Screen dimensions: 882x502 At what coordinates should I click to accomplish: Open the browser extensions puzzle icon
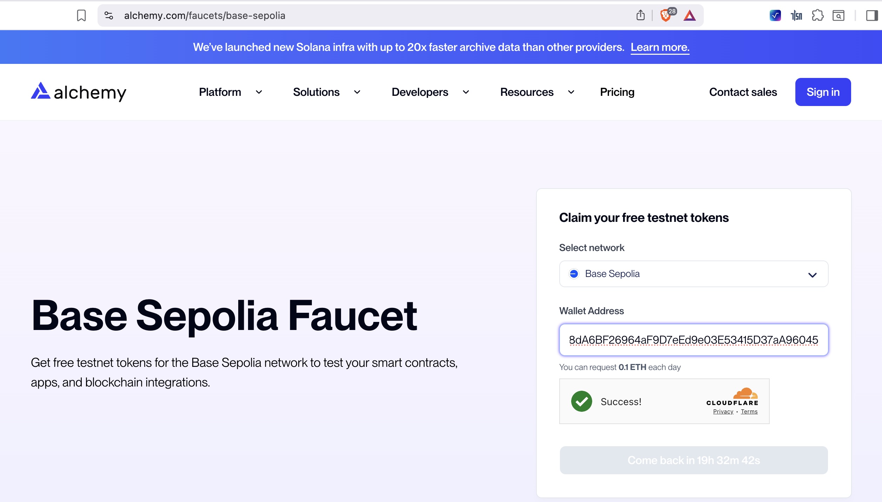click(817, 15)
